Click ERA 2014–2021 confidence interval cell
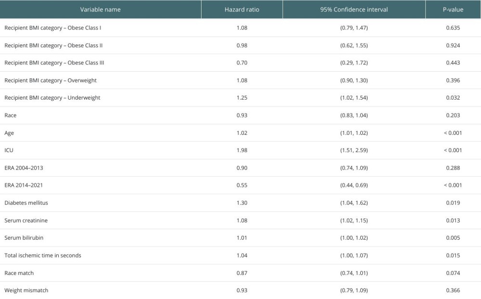Viewport: 481px width, 299px height. (x=354, y=185)
